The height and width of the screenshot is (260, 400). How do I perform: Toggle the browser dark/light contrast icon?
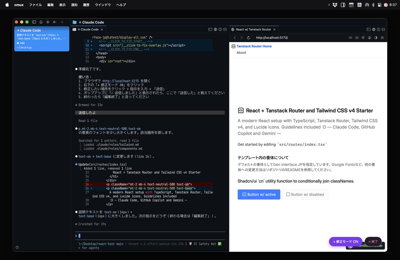376,38
